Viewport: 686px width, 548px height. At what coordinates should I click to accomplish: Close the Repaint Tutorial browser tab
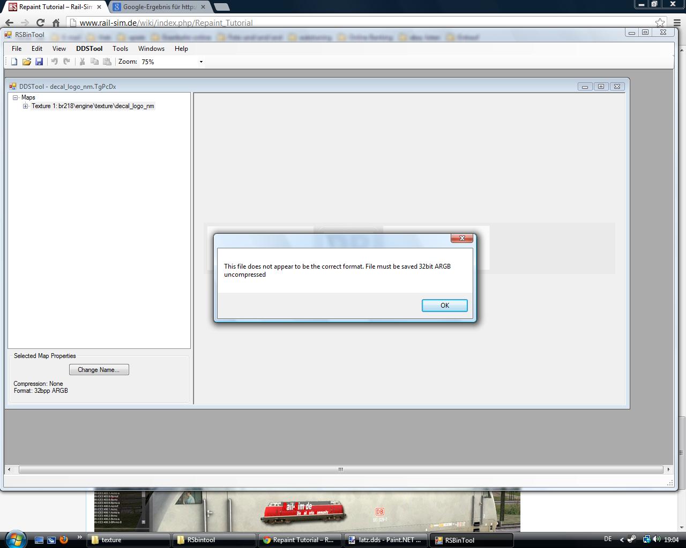pyautogui.click(x=99, y=7)
